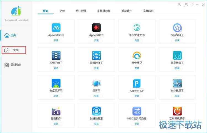Click 安装 under 手机管理大师

pyautogui.click(x=137, y=41)
